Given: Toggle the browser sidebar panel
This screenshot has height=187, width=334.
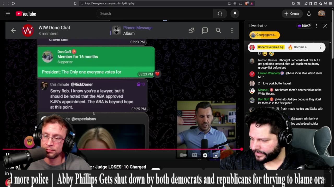Looking at the screenshot, I should [x=311, y=3].
